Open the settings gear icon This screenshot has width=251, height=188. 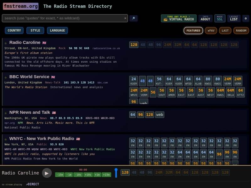click(x=246, y=18)
